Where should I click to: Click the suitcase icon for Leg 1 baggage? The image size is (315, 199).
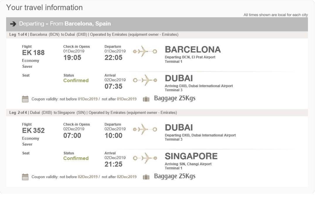pyautogui.click(x=146, y=99)
